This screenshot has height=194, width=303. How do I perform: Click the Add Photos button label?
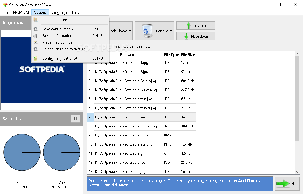tap(119, 31)
